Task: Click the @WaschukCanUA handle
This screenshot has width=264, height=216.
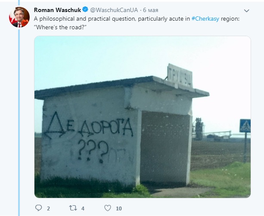Action: (x=114, y=10)
